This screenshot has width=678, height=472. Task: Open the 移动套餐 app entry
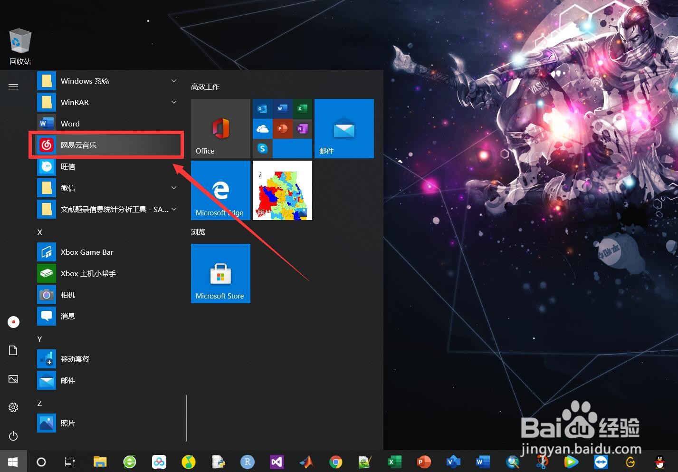[x=106, y=359]
